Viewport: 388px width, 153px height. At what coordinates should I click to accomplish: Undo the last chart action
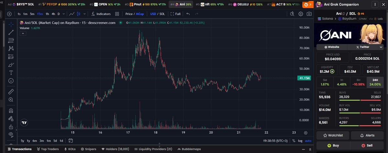point(188,14)
